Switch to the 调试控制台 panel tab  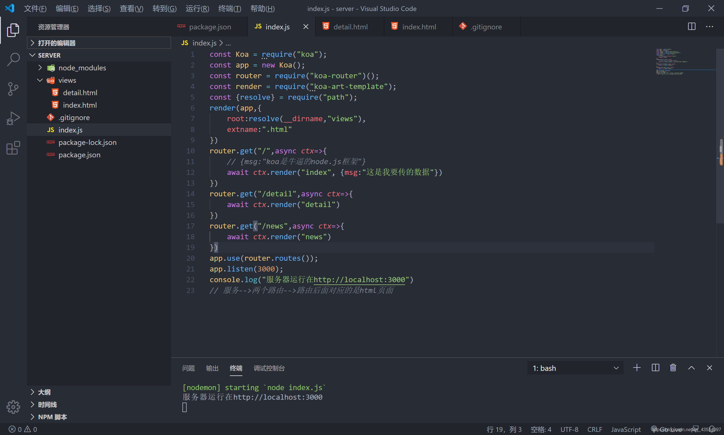269,368
